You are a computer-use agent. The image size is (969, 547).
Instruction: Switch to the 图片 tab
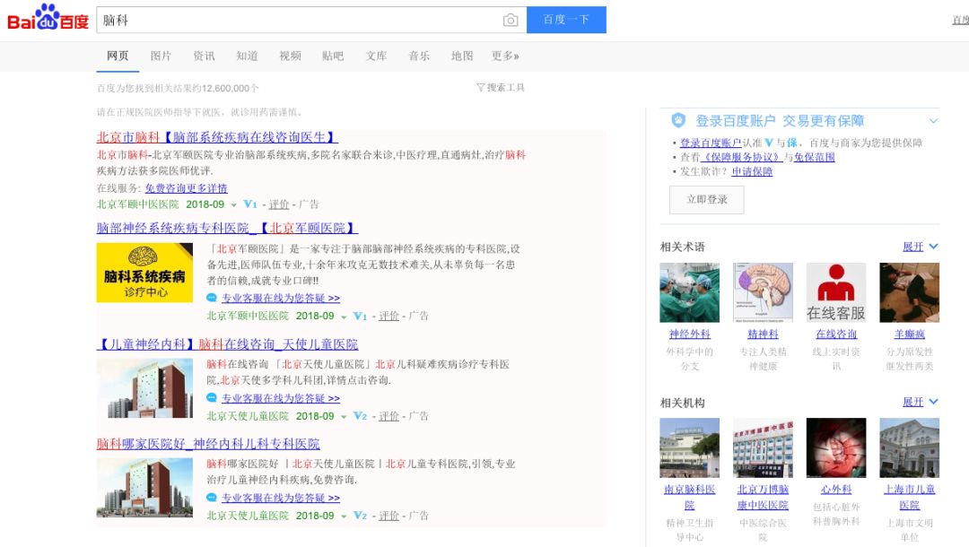(x=160, y=55)
